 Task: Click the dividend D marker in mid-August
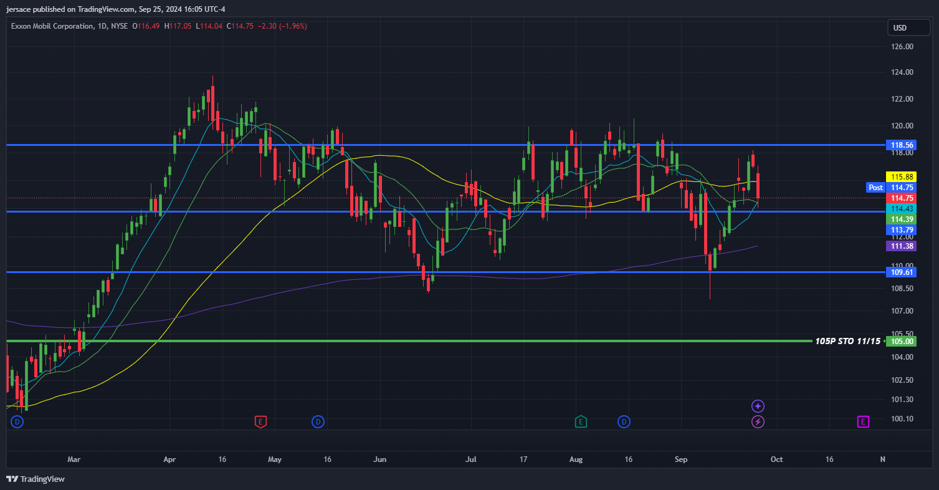pyautogui.click(x=624, y=422)
